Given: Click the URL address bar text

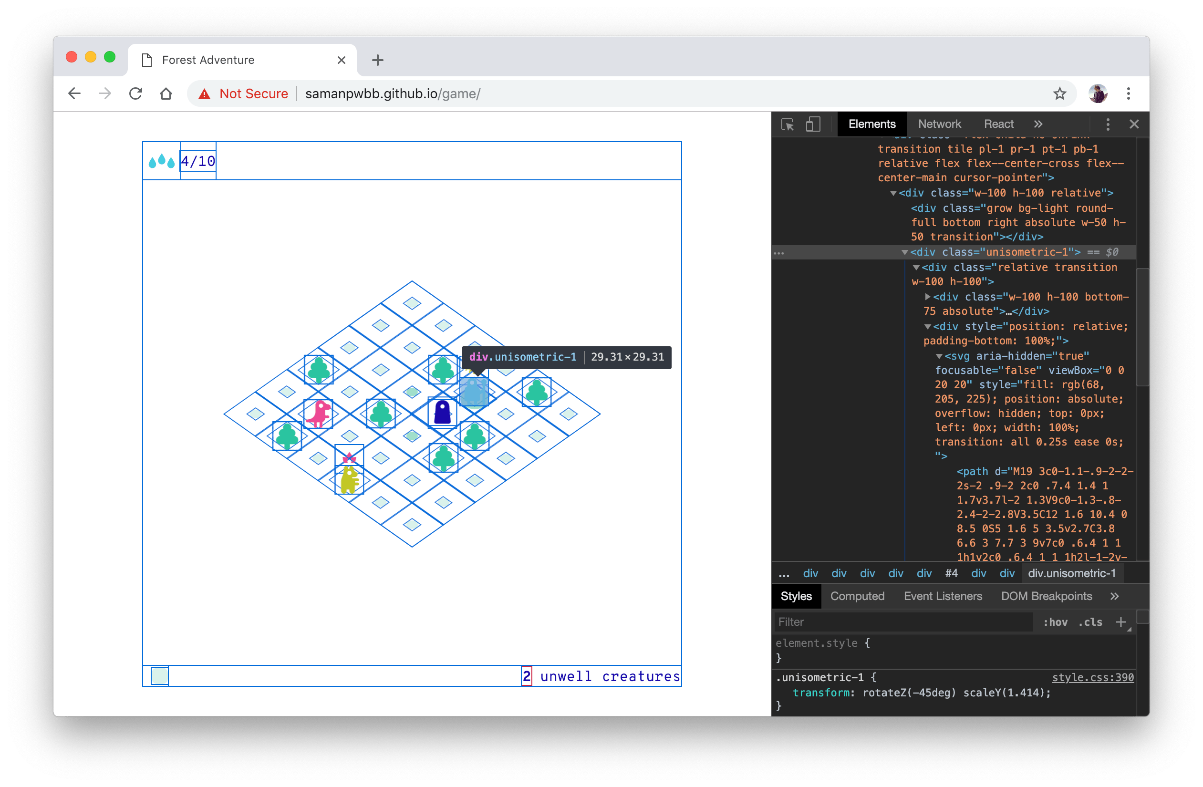Looking at the screenshot, I should click(x=393, y=94).
